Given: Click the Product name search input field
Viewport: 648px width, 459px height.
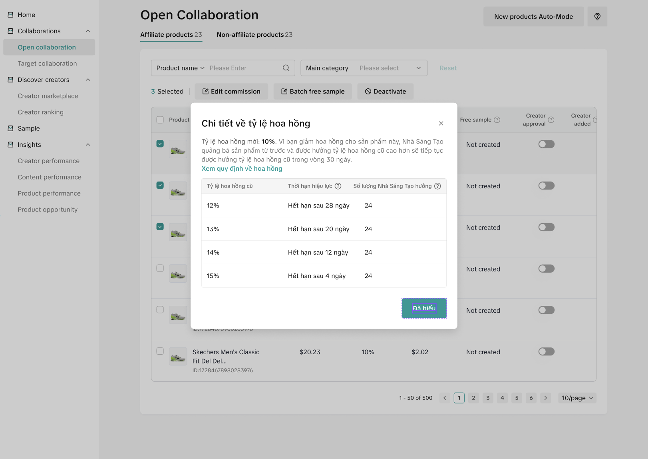Looking at the screenshot, I should tap(244, 68).
